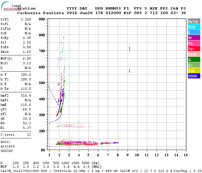This screenshot has height=173, width=202.
Task: Click the 15 MHz x-axis label
Action: (186, 155)
